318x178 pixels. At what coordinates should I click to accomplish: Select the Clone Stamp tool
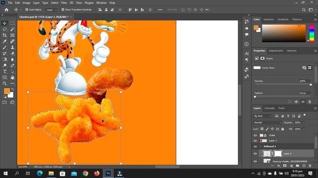[12, 47]
